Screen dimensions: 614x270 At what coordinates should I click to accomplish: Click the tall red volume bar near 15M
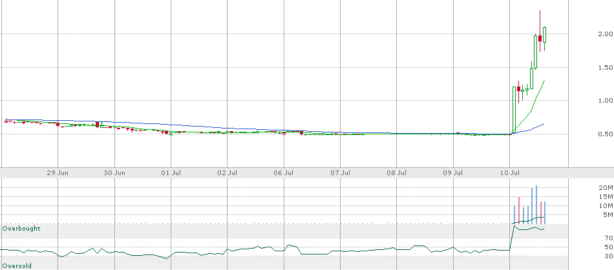[519, 211]
